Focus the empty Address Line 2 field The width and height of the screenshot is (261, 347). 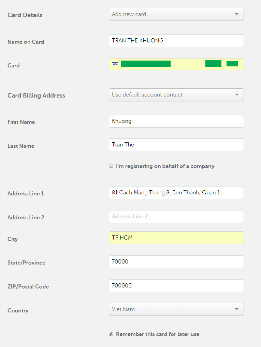pos(176,217)
